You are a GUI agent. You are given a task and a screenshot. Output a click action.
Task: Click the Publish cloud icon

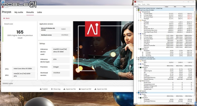(x=40, y=89)
